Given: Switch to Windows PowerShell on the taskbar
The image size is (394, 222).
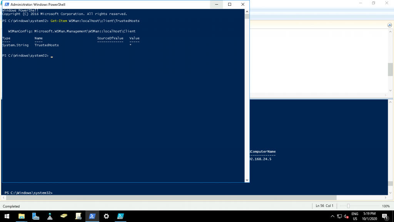Looking at the screenshot, I should click(x=92, y=216).
